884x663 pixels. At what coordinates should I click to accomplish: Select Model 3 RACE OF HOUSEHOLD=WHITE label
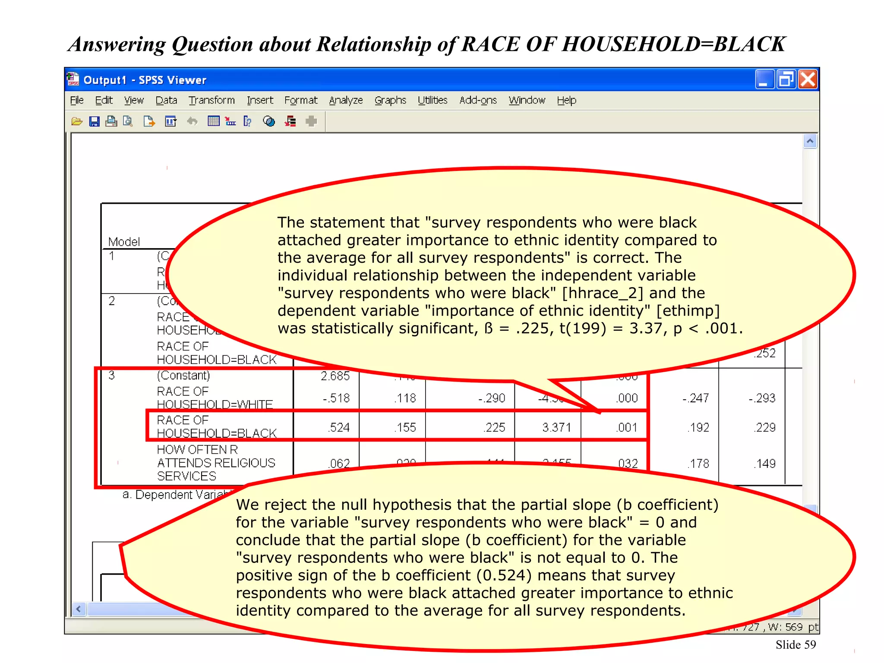pyautogui.click(x=215, y=398)
